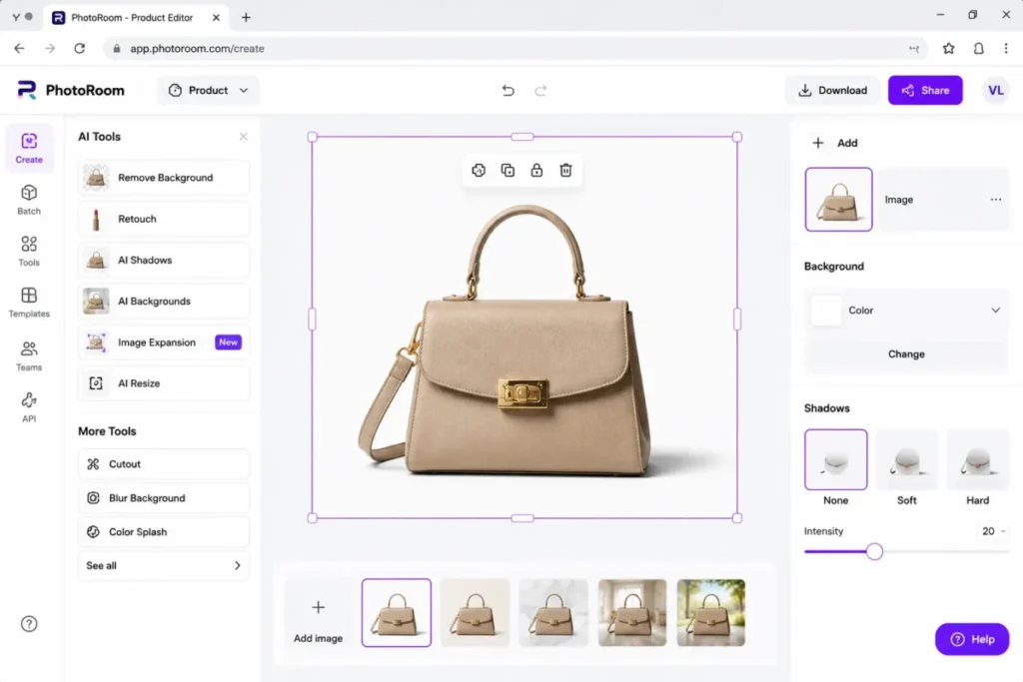1023x682 pixels.
Task: Open the VL user avatar menu
Action: tap(996, 90)
